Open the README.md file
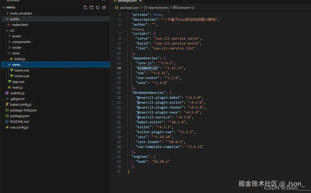The width and height of the screenshot is (311, 193). [x=19, y=121]
